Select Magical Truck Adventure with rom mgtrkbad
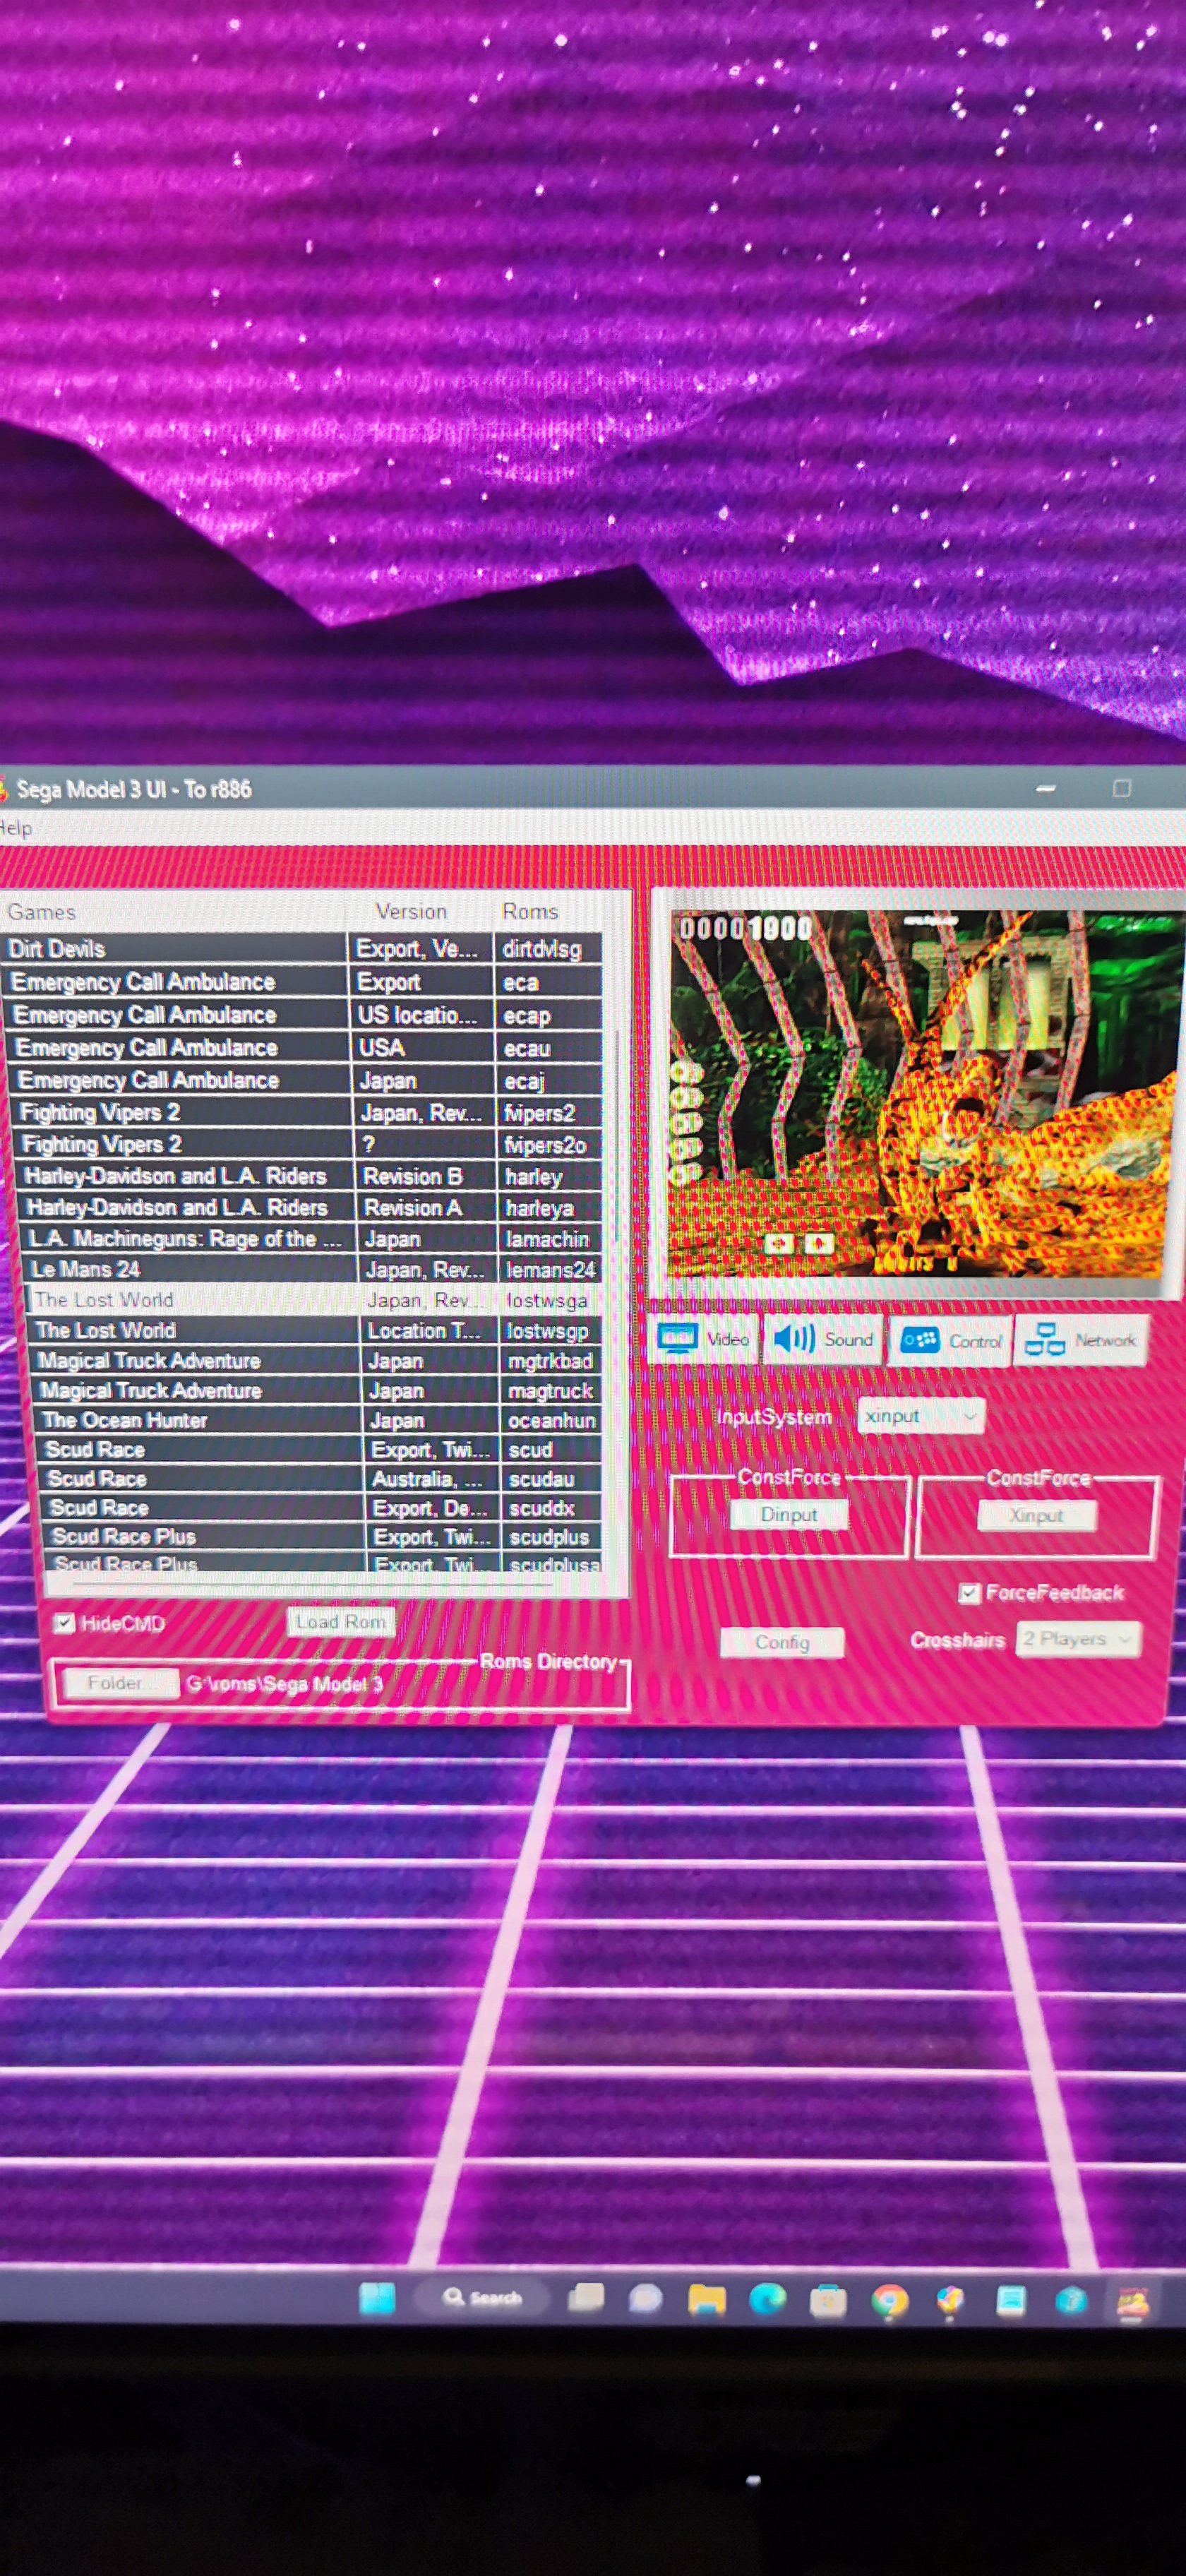The width and height of the screenshot is (1186, 2576). pyautogui.click(x=316, y=1360)
